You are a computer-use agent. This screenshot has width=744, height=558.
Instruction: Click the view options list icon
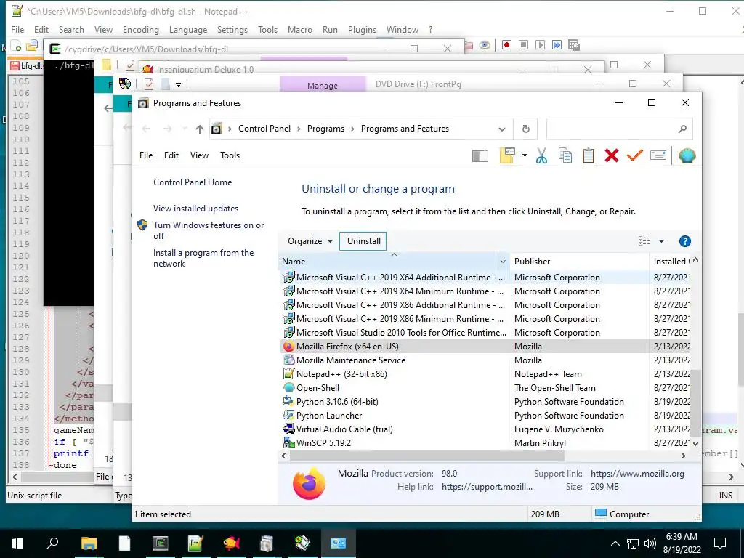[644, 241]
